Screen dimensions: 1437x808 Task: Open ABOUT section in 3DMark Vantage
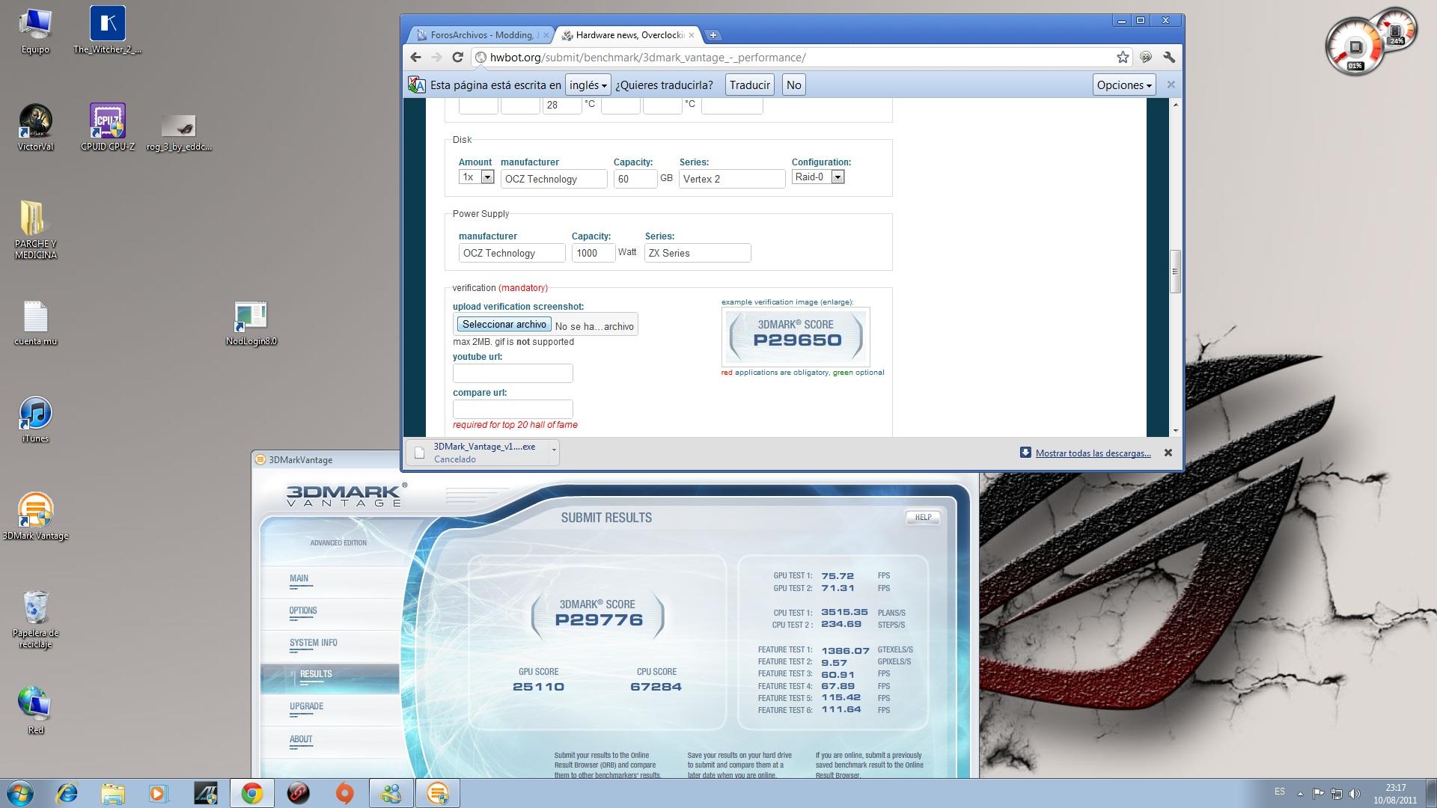[x=301, y=739]
